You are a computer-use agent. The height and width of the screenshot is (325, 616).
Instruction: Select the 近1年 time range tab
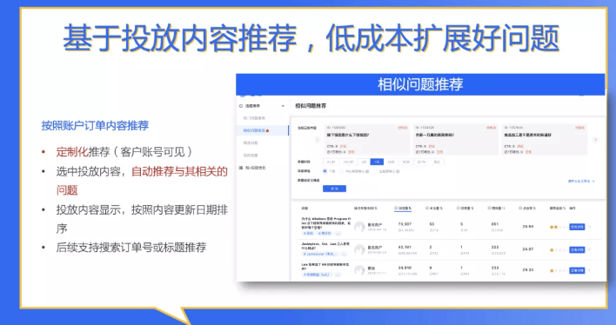coord(422,162)
